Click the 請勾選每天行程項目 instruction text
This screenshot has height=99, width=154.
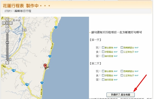[117, 32]
